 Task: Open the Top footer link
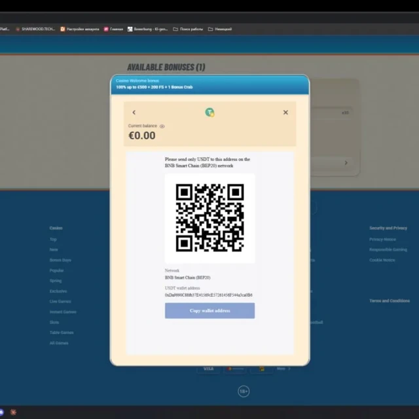[53, 240]
